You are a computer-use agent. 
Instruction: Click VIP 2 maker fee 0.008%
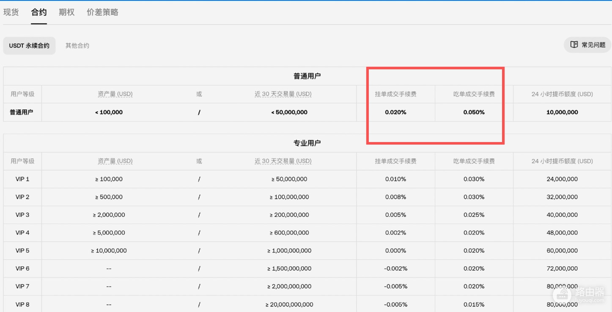click(396, 197)
